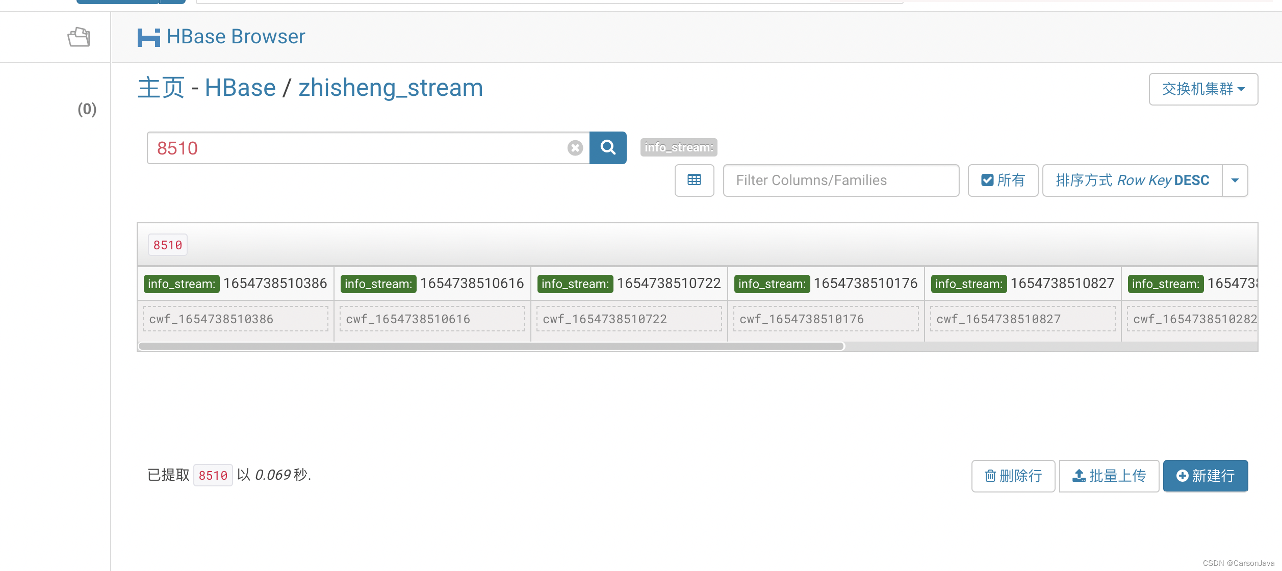The height and width of the screenshot is (571, 1282).
Task: Open the documents folder icon in sidebar
Action: pyautogui.click(x=79, y=37)
